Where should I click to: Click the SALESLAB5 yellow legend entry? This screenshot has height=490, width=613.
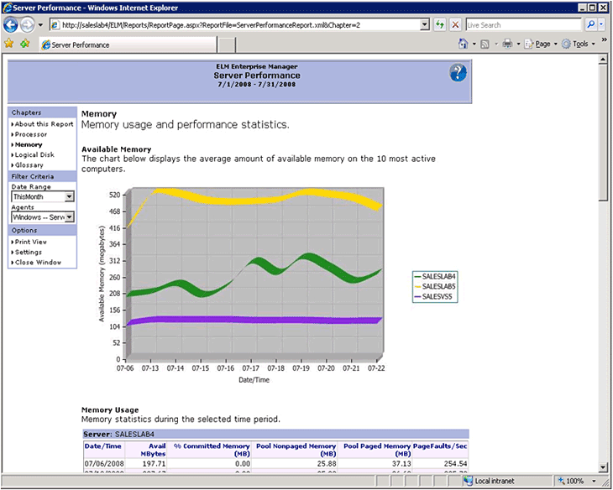[435, 286]
